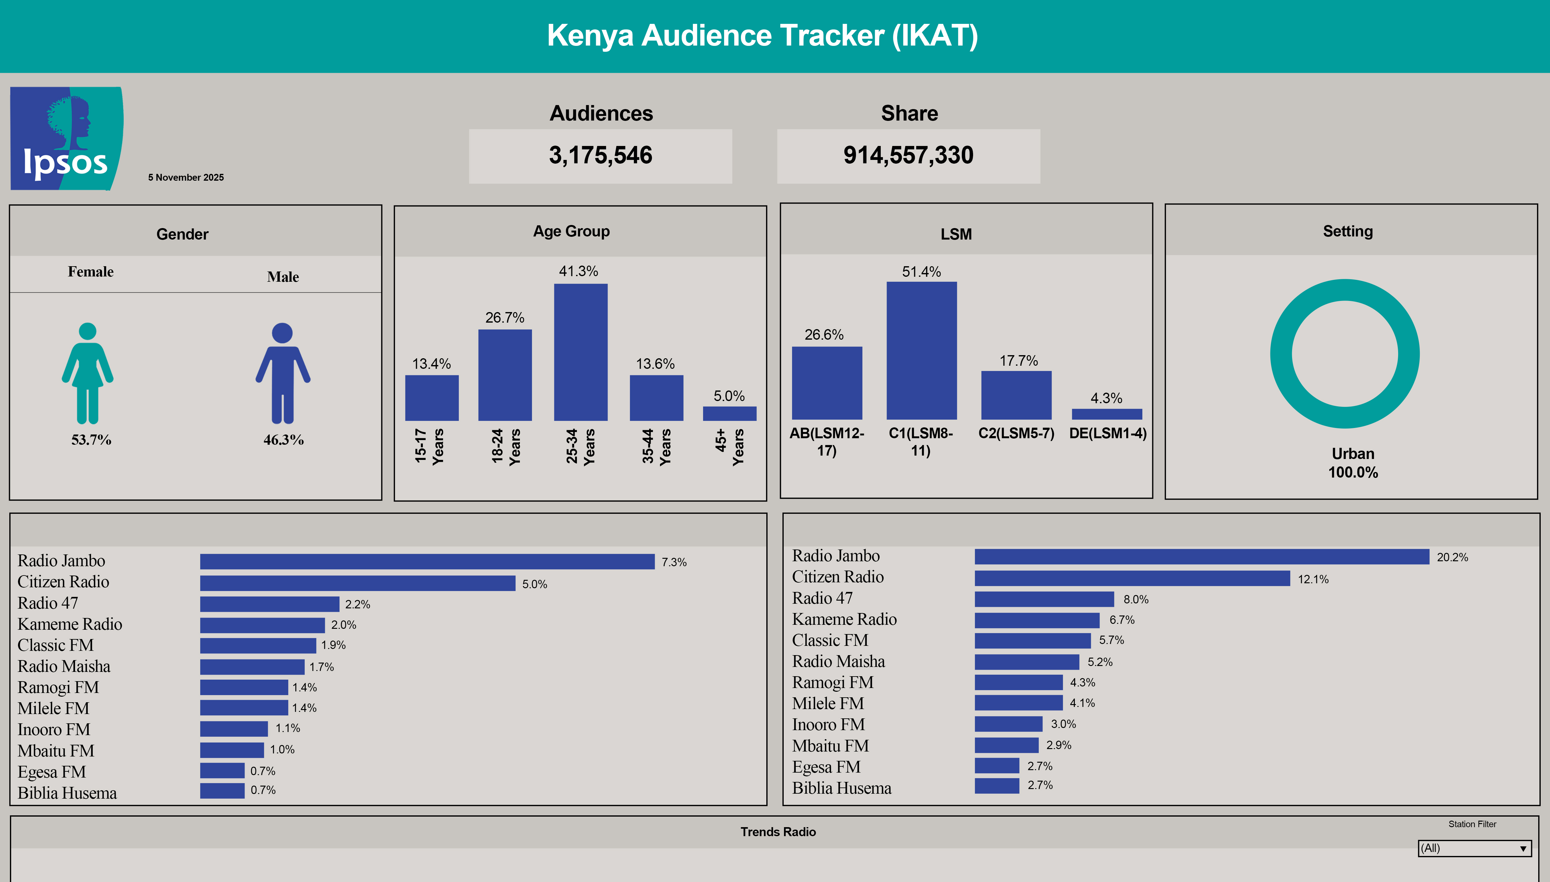Click Kameme Radio label in left chart
1550x882 pixels.
tap(70, 624)
